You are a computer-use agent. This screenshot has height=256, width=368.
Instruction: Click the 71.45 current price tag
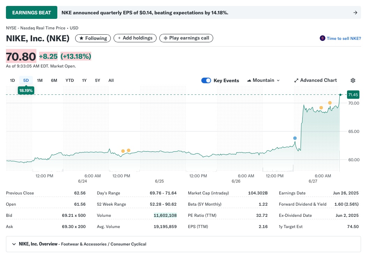point(353,95)
